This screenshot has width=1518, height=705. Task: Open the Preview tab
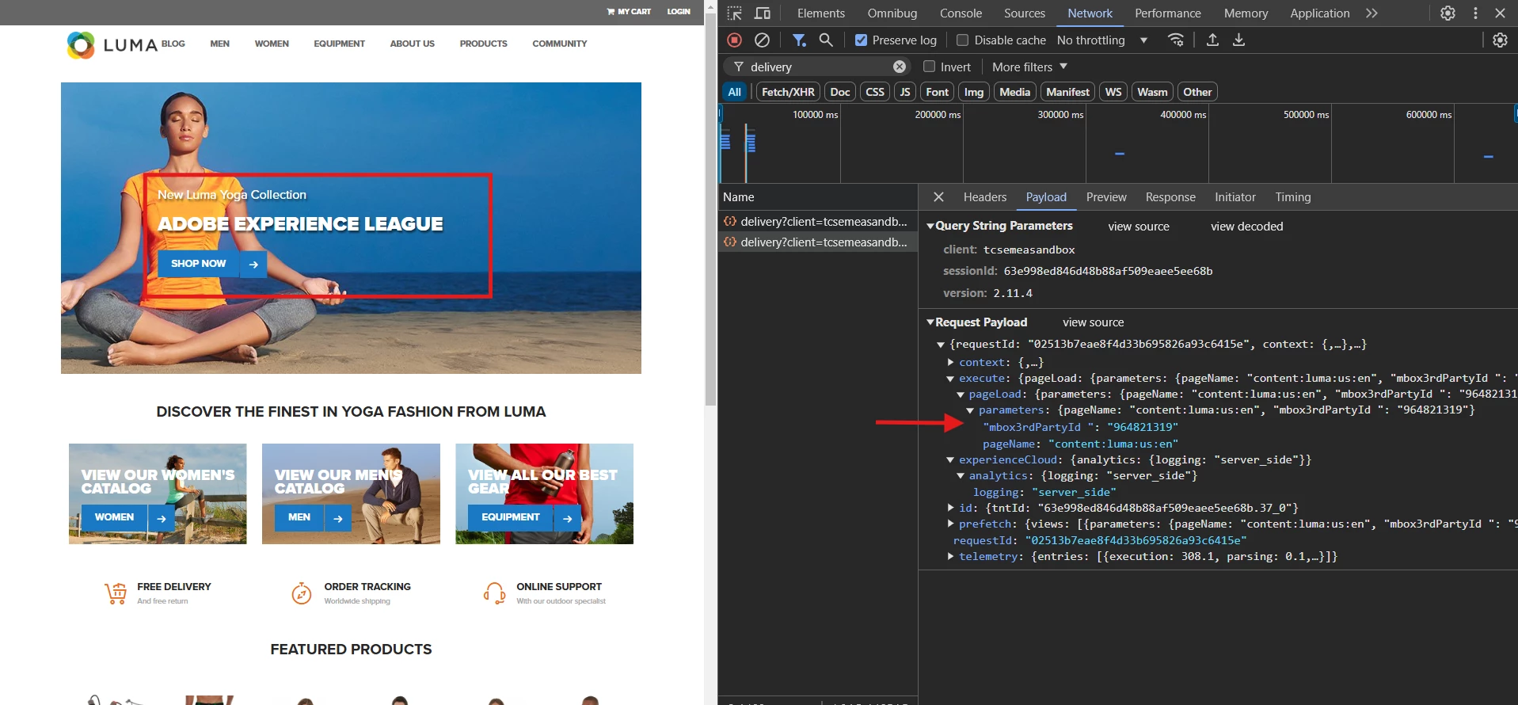click(x=1106, y=197)
